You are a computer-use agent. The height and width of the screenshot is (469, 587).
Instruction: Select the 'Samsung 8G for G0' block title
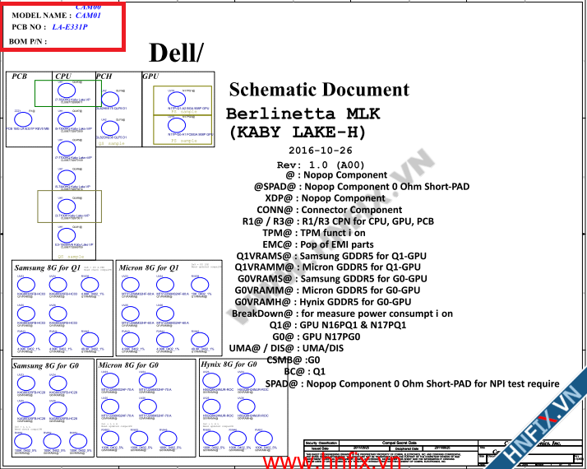click(x=46, y=365)
